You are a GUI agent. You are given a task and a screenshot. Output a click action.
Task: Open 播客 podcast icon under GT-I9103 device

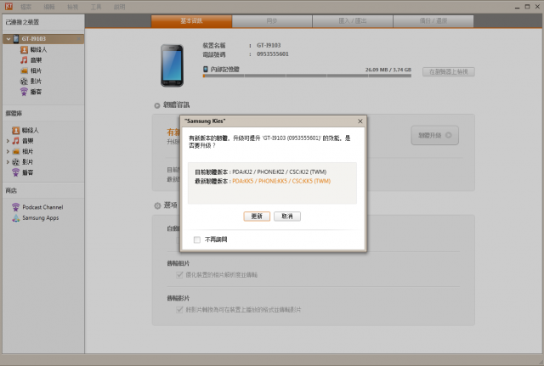[x=24, y=92]
